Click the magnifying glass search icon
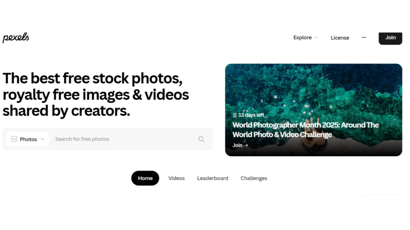 point(201,139)
